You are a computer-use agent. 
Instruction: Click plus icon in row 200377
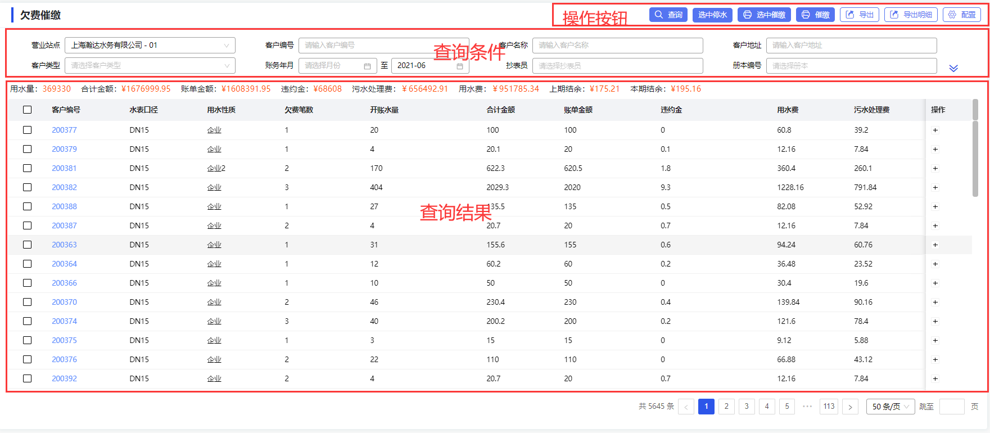[935, 130]
